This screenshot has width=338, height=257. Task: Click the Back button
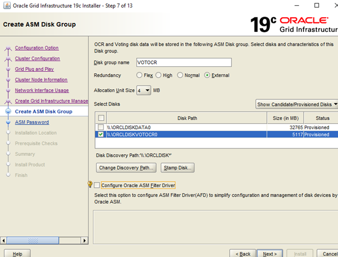coord(242,254)
